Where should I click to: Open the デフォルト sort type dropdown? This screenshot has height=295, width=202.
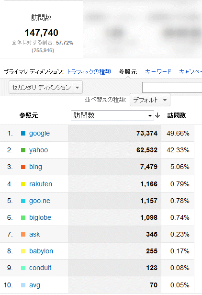[x=150, y=100]
